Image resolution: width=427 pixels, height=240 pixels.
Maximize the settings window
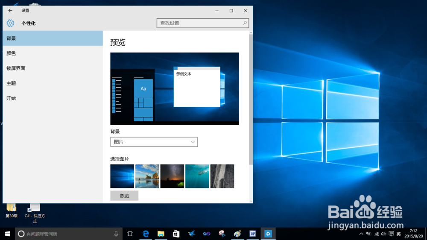pos(231,11)
